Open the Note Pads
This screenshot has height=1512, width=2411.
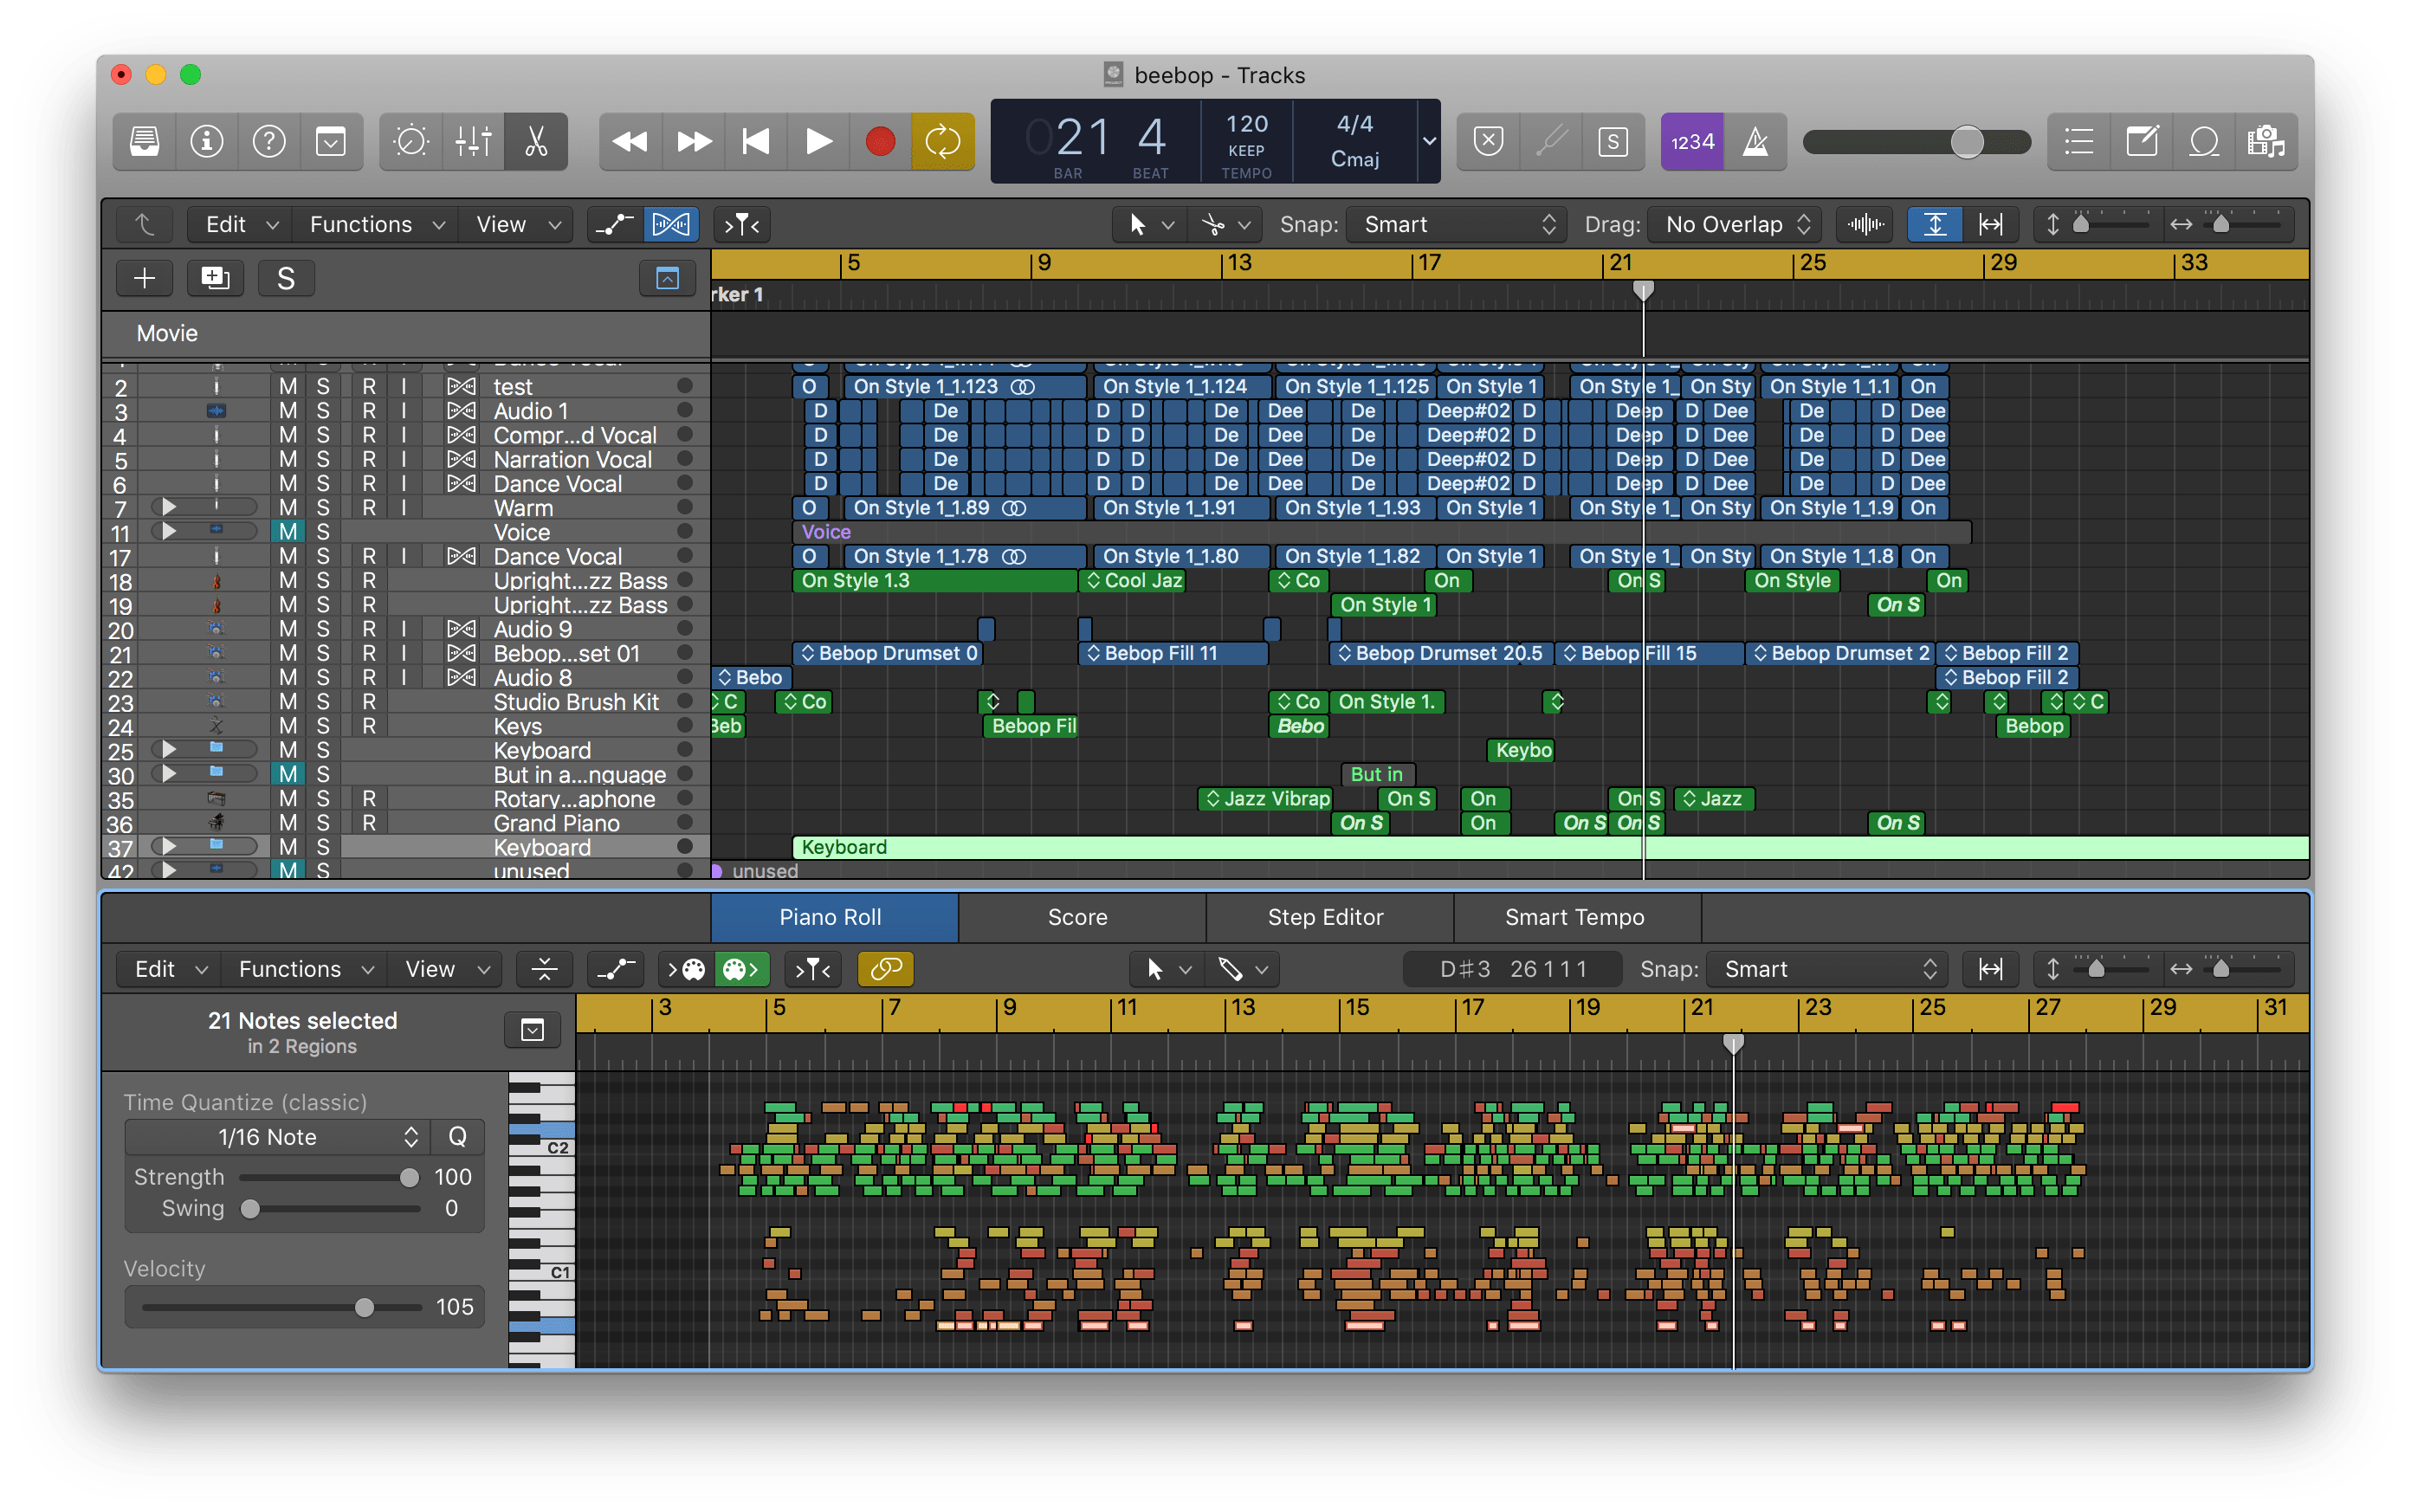click(2141, 141)
